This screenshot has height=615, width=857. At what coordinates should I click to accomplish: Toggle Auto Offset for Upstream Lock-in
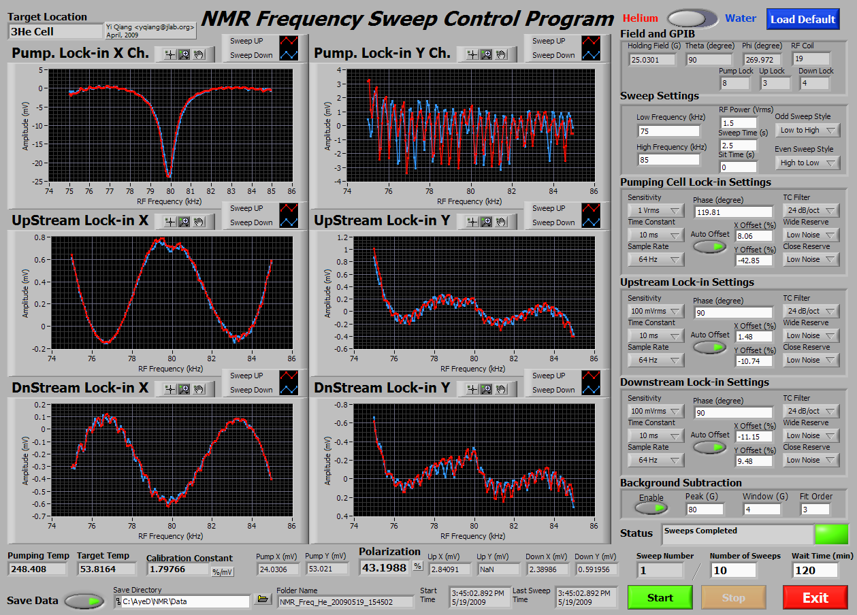(710, 347)
